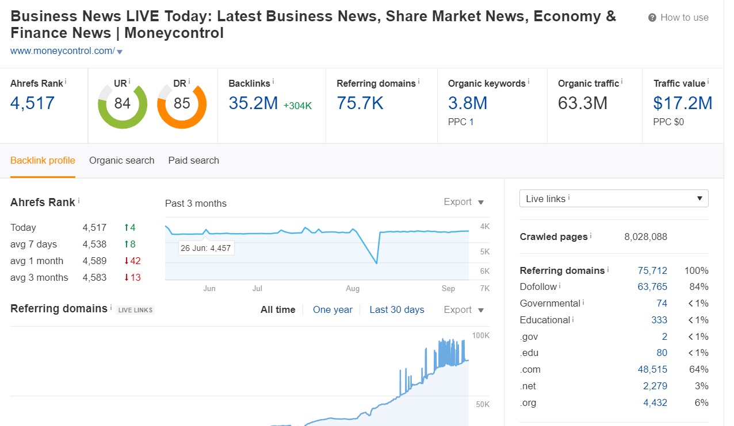Image resolution: width=734 pixels, height=426 pixels.
Task: Click the DR 85 donut gauge
Action: click(182, 104)
